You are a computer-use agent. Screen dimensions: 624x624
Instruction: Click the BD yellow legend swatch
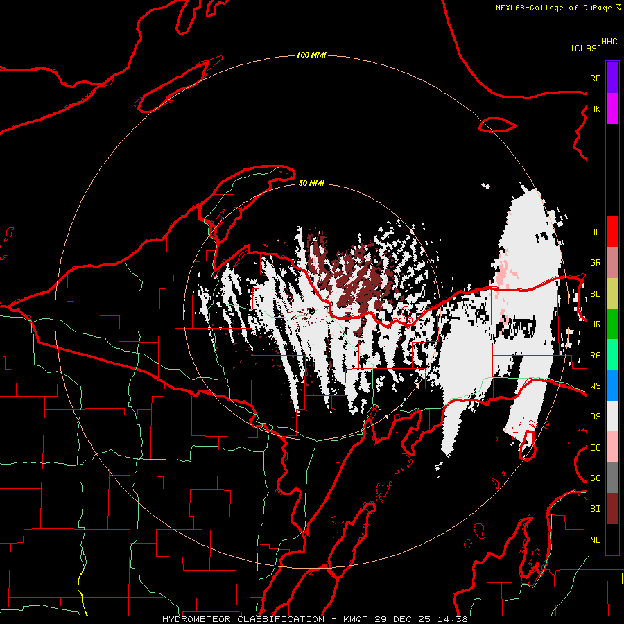pos(612,293)
